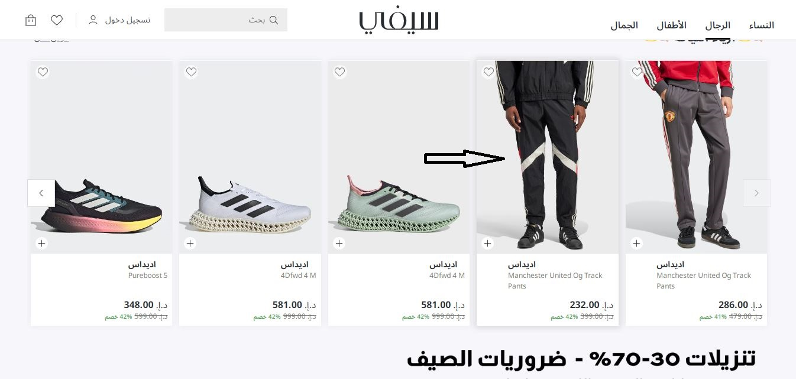Go to homepage via سيفي logo
The width and height of the screenshot is (796, 379).
click(x=399, y=21)
